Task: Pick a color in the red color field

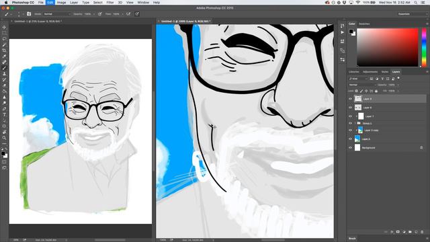Action: (388, 47)
